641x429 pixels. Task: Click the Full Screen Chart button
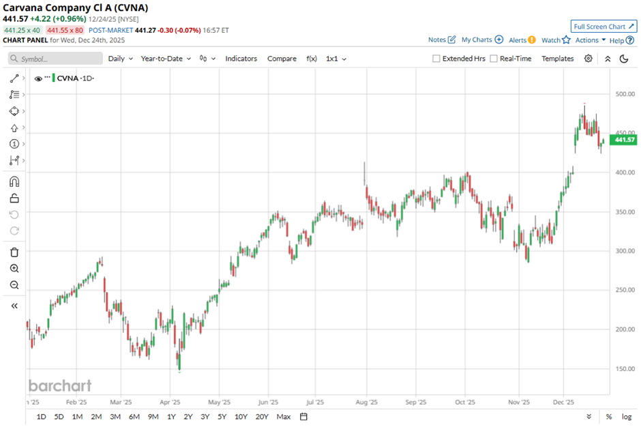(x=603, y=27)
